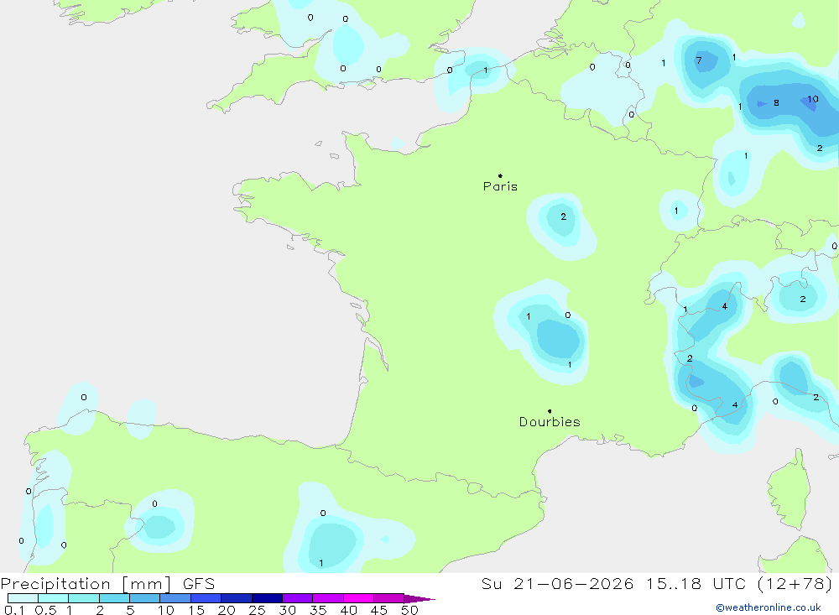The height and width of the screenshot is (615, 839).
Task: Click the purple above-50 legend arrow
Action: click(x=419, y=599)
